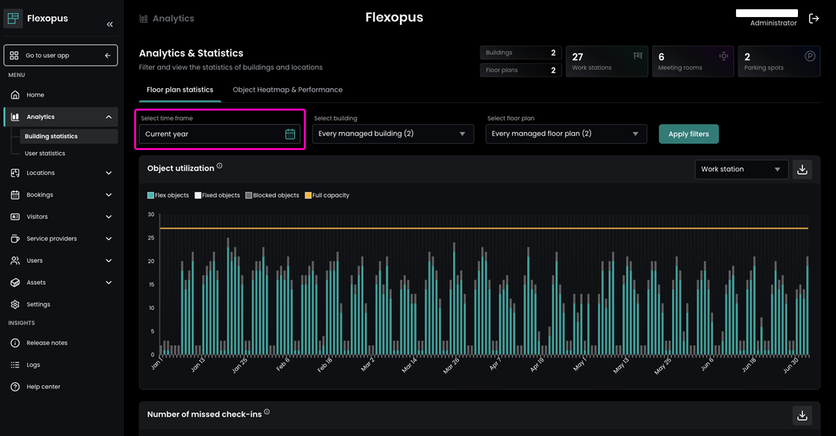
Task: Toggle Blocked objects legend series
Action: (272, 195)
